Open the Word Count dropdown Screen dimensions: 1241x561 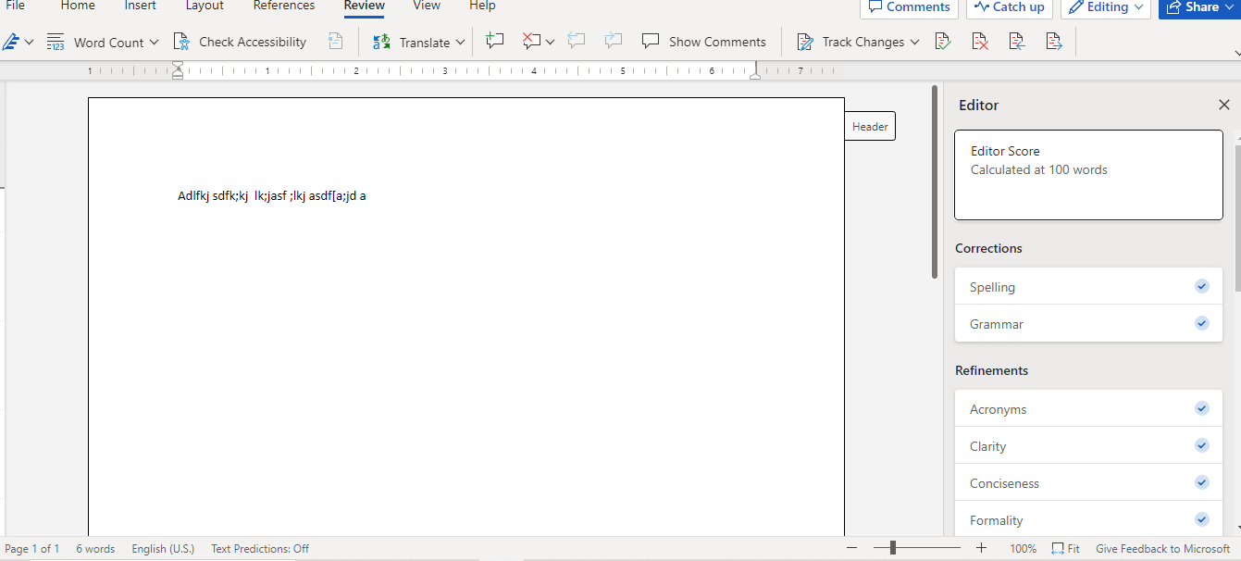154,41
